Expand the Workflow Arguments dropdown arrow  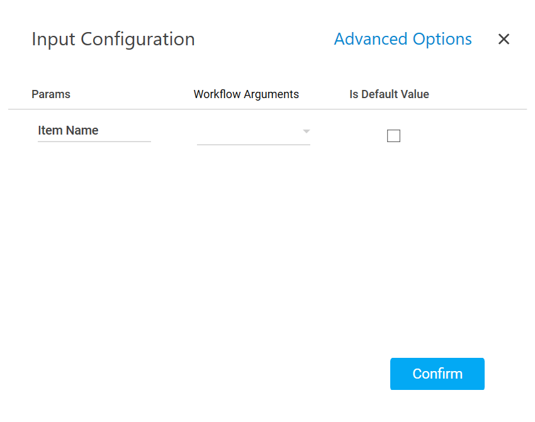pos(307,131)
